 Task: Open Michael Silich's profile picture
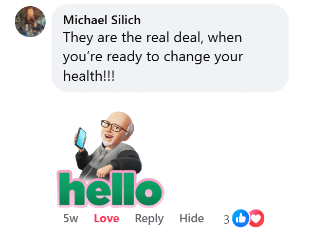30,22
